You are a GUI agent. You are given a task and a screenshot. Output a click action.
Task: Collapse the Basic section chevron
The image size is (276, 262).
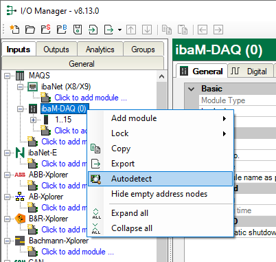192,89
